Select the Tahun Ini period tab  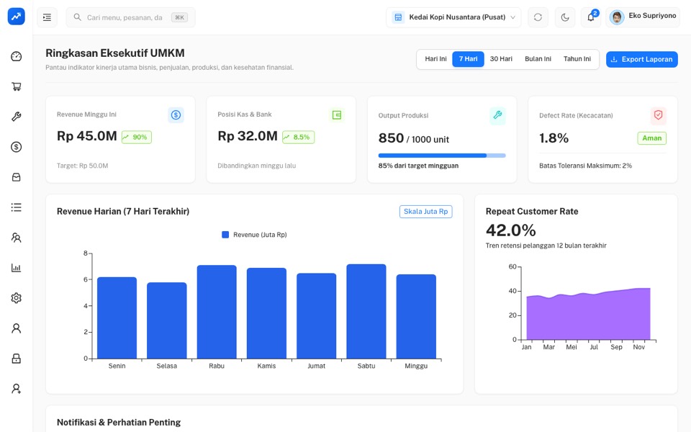577,59
